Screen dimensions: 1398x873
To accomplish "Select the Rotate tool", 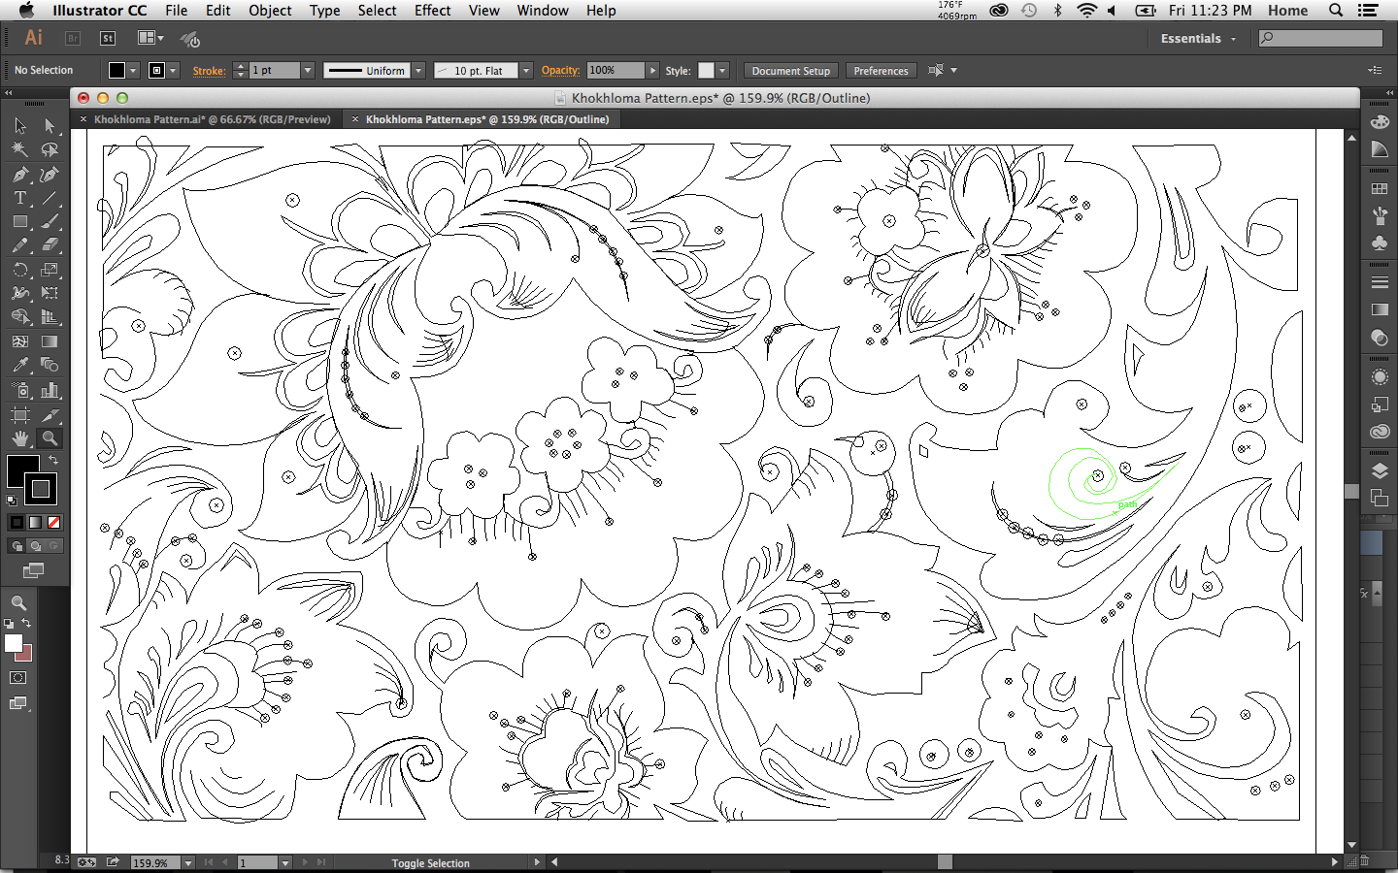I will click(x=19, y=271).
